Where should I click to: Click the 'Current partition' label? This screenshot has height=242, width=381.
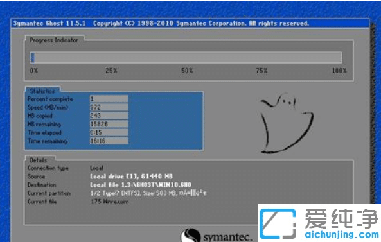tap(49, 193)
